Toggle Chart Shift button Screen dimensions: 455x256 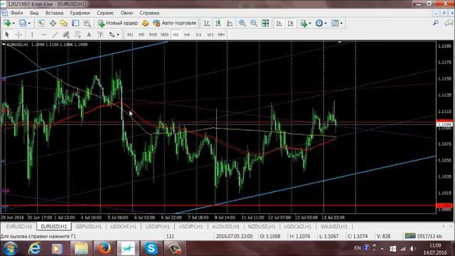coord(291,23)
